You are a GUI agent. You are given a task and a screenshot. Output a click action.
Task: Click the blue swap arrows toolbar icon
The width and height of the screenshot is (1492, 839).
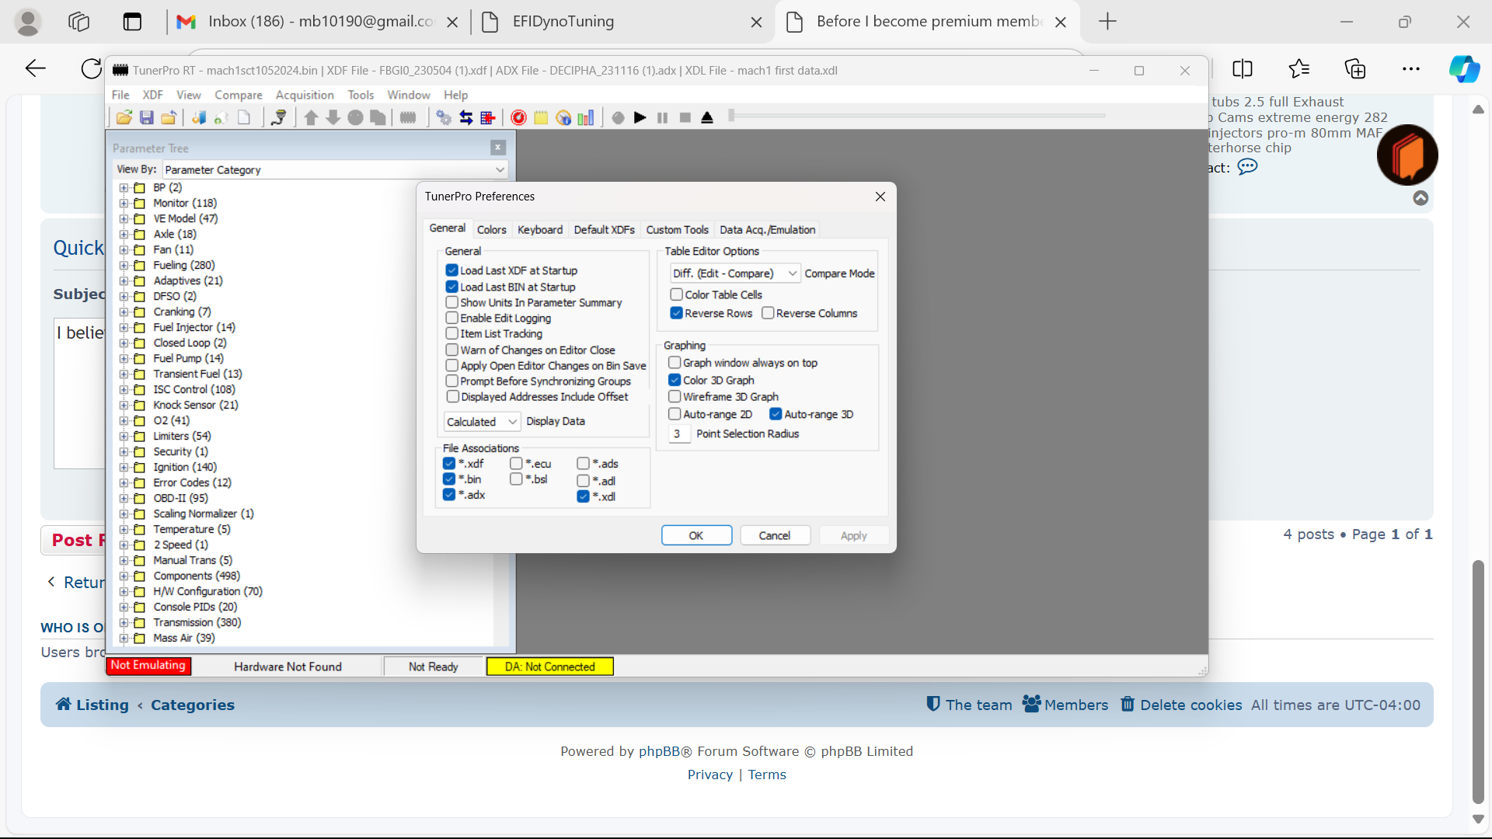point(466,117)
